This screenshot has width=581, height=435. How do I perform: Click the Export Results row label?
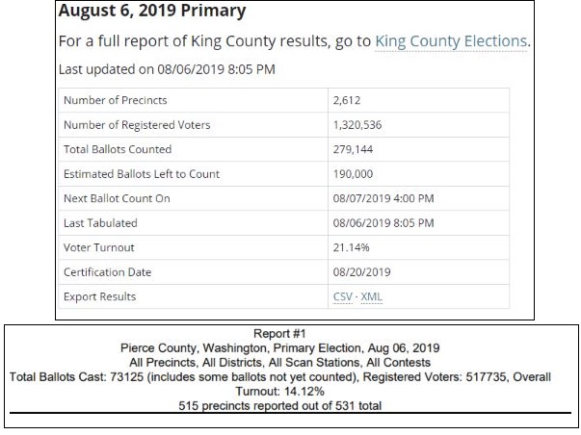[x=100, y=296]
